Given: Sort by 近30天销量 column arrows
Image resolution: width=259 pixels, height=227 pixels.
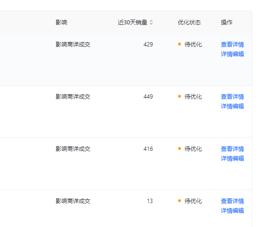Looking at the screenshot, I should (x=151, y=23).
